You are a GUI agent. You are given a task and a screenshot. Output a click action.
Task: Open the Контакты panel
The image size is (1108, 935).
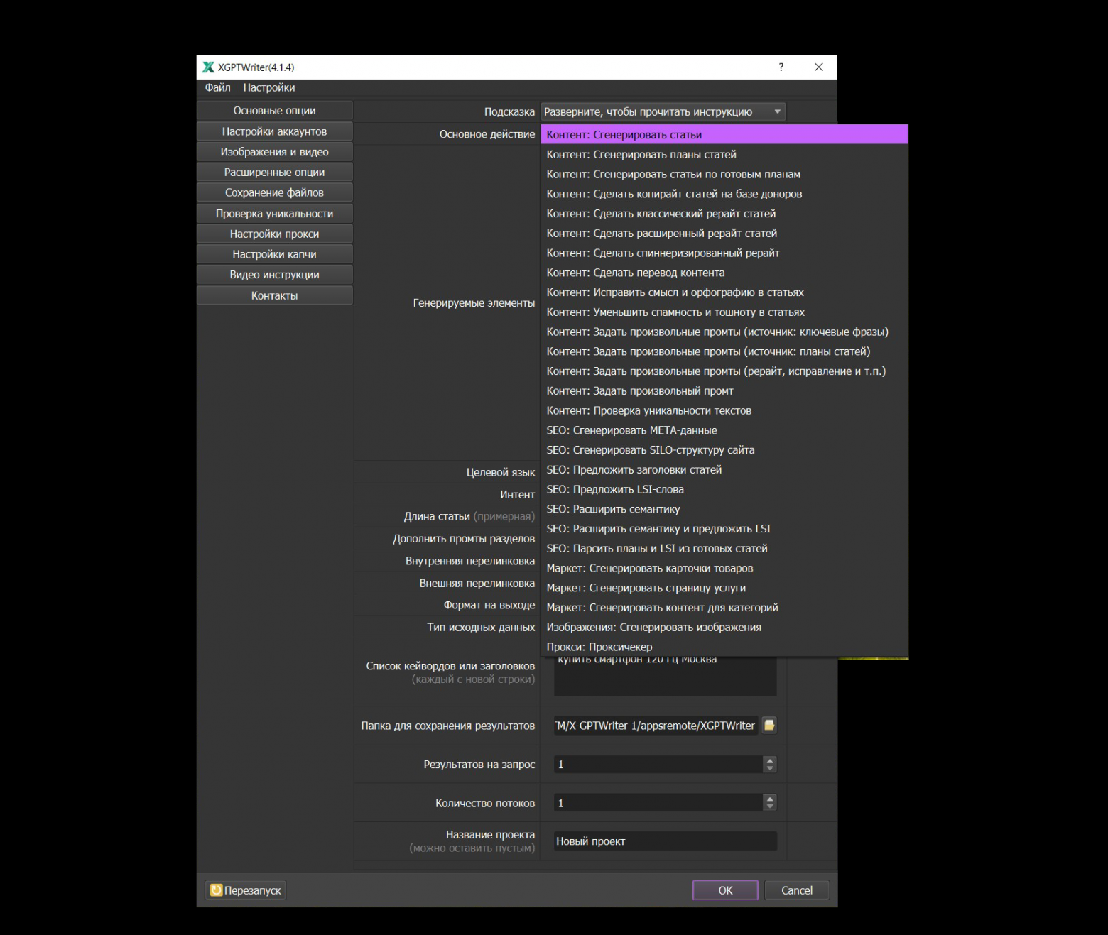coord(274,295)
